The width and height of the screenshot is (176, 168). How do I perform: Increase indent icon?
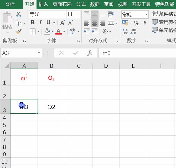coord(95,31)
